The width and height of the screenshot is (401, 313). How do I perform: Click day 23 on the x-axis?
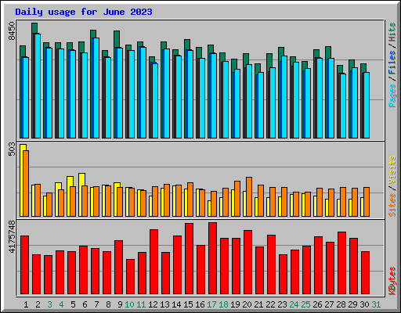coord(282,304)
